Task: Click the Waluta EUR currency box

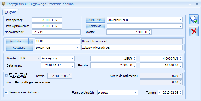Action: [29, 58]
